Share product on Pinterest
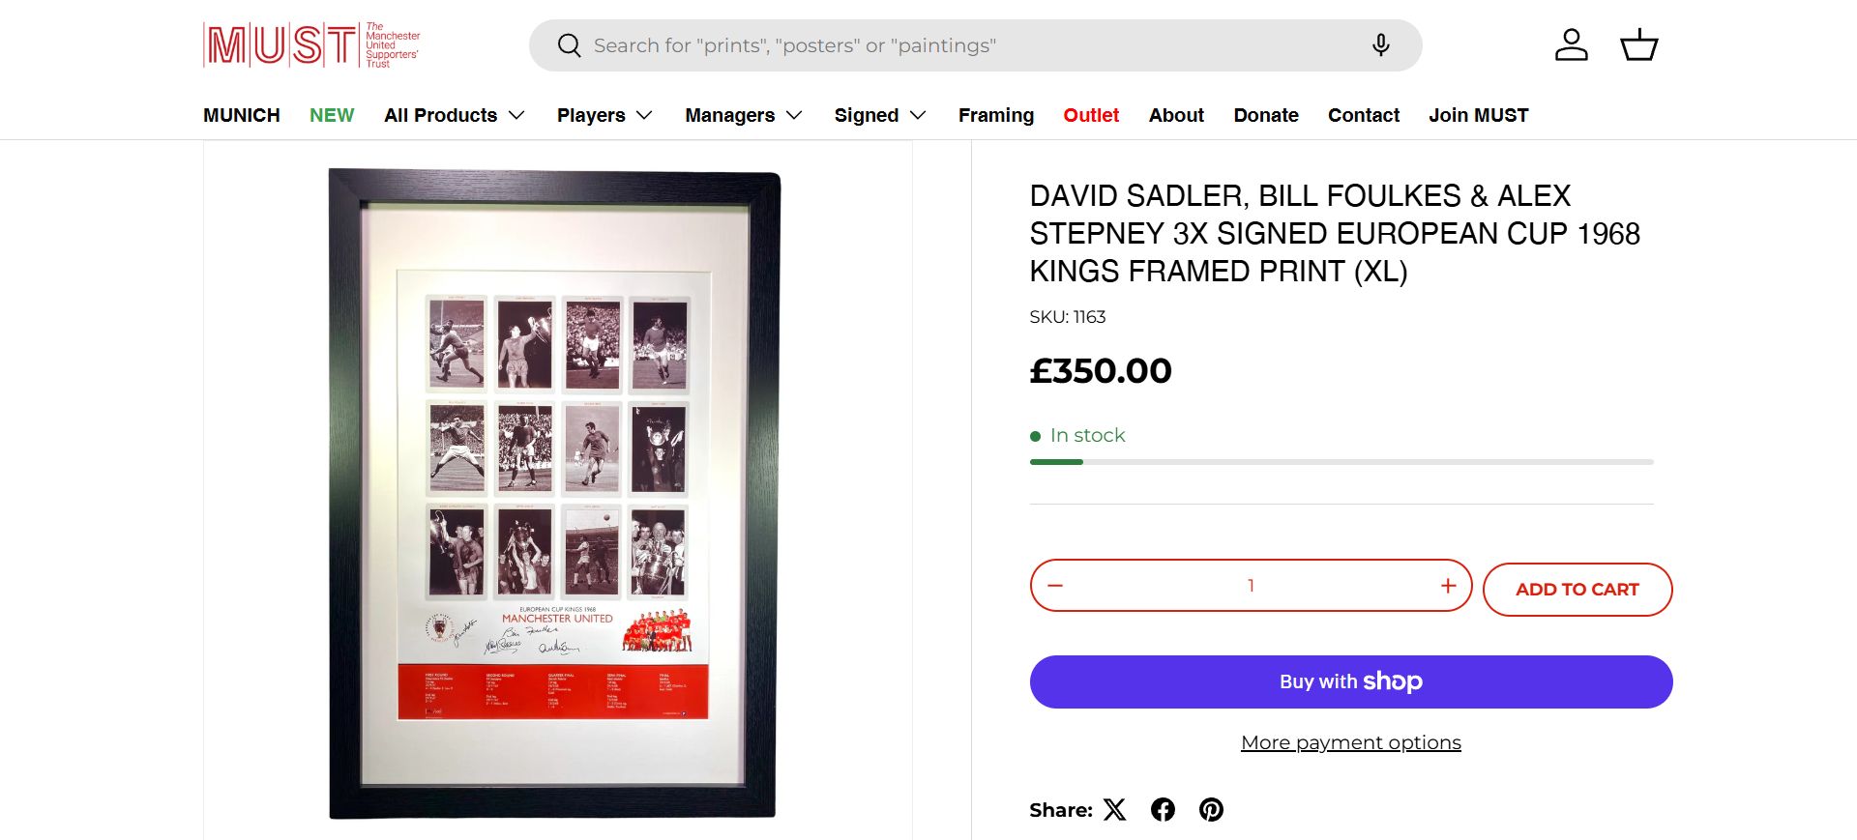This screenshot has width=1857, height=840. coord(1211,810)
